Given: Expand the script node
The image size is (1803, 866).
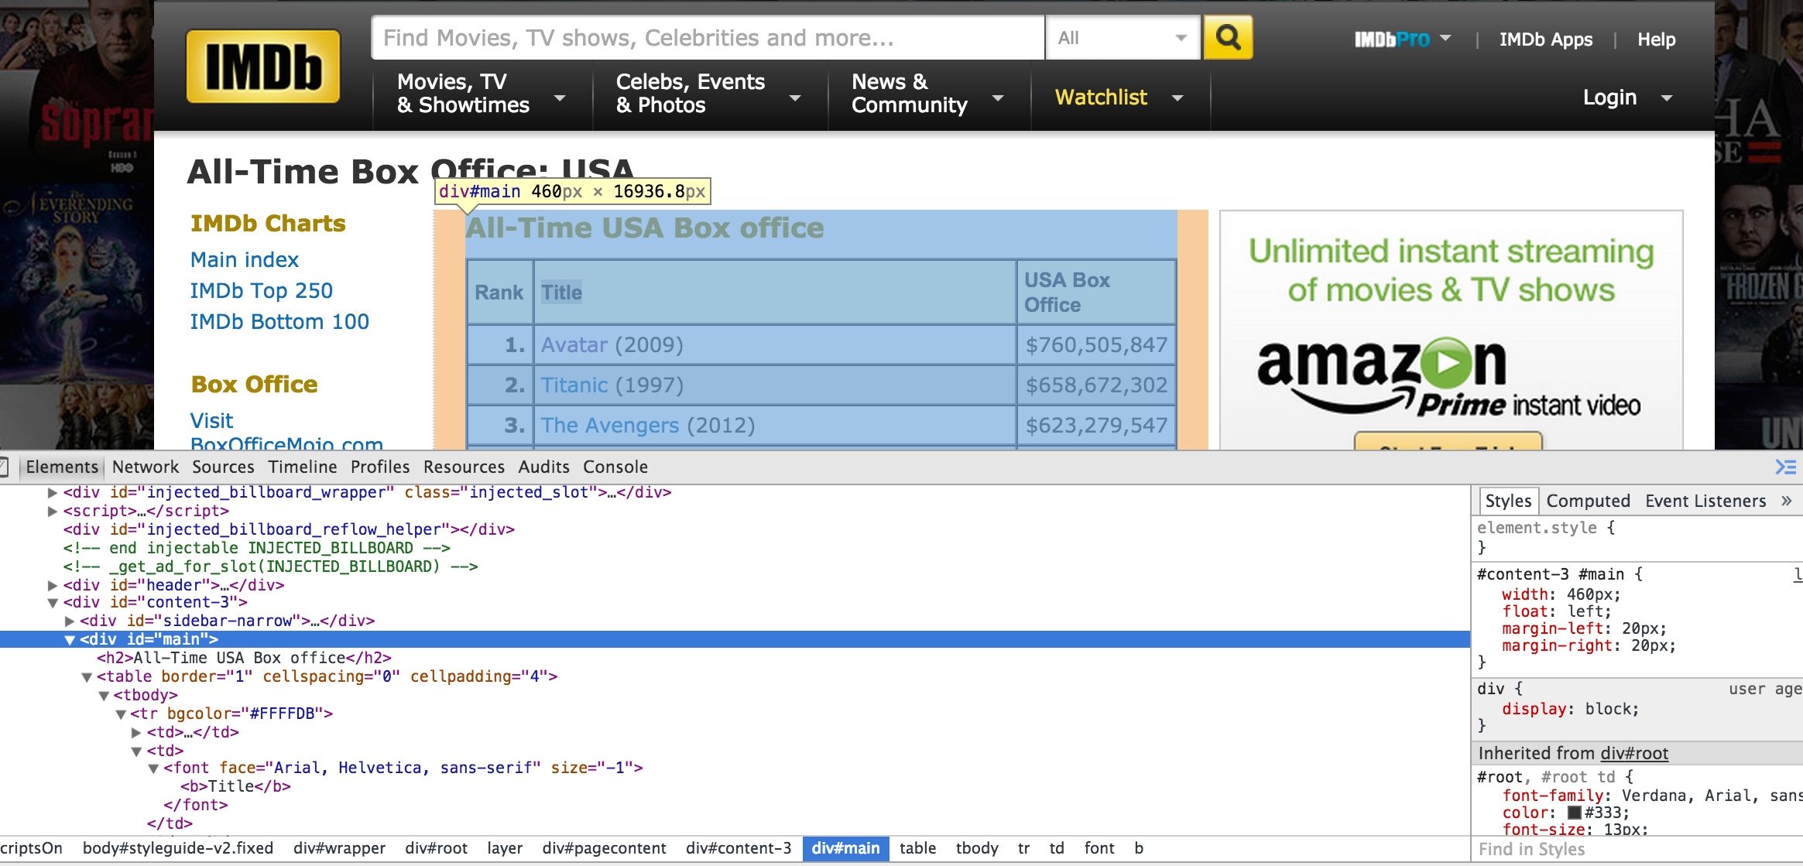Looking at the screenshot, I should 52,511.
